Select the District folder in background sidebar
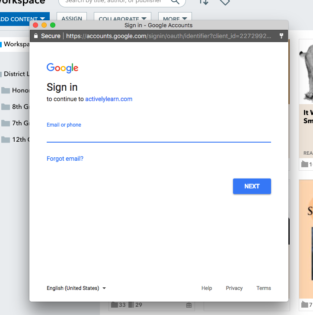 (x=15, y=74)
